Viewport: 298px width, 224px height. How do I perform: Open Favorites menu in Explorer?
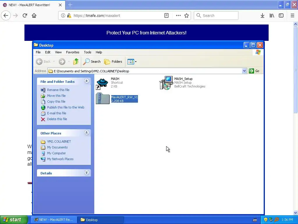[72, 52]
